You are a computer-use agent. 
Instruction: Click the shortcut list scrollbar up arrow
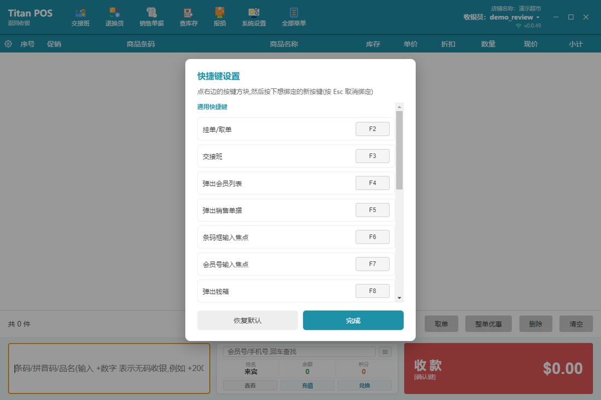(x=399, y=107)
